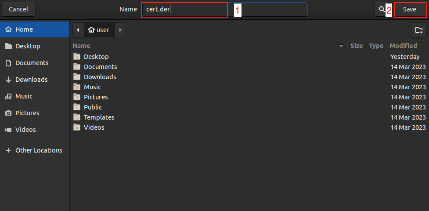This screenshot has height=211, width=429.
Task: Click the right path arrow button
Action: (x=120, y=30)
